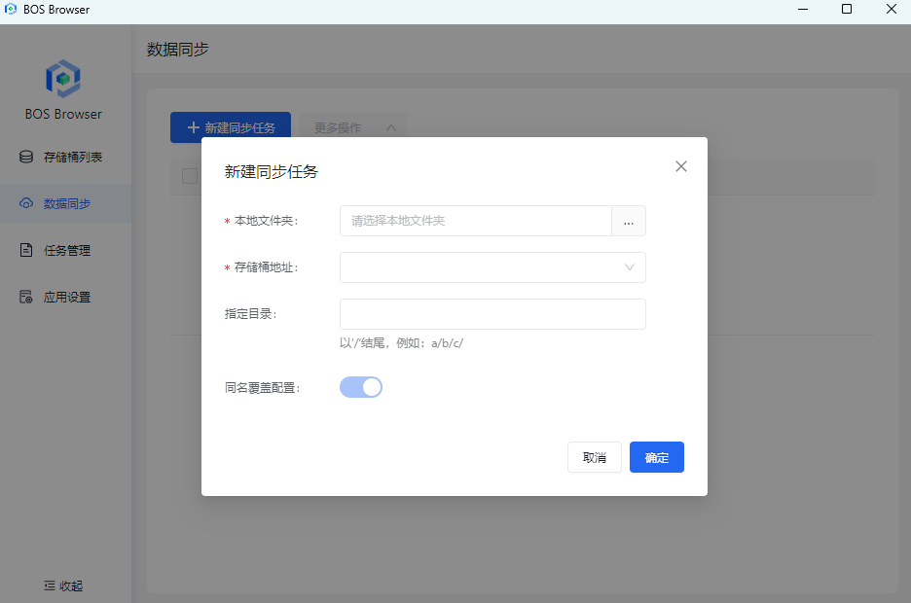This screenshot has height=603, width=911.
Task: Click the plus icon on new sync task button
Action: 193,127
